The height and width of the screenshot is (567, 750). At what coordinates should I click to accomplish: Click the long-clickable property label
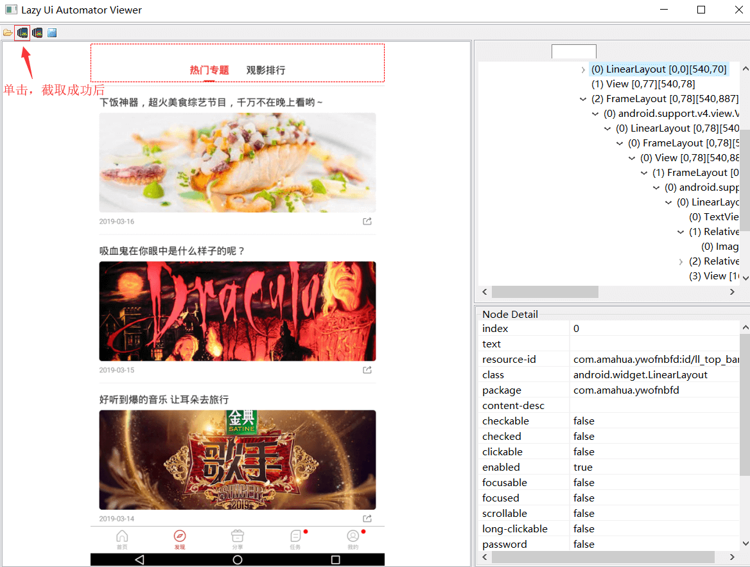click(x=515, y=528)
